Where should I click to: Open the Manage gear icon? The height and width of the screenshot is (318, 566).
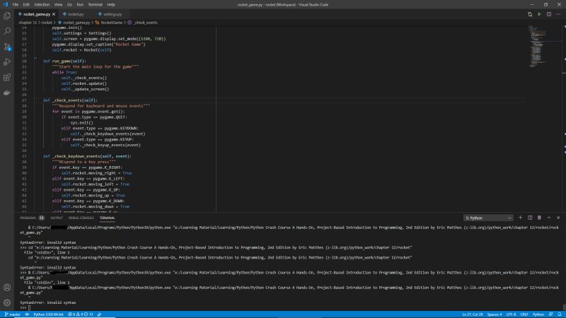pyautogui.click(x=7, y=302)
